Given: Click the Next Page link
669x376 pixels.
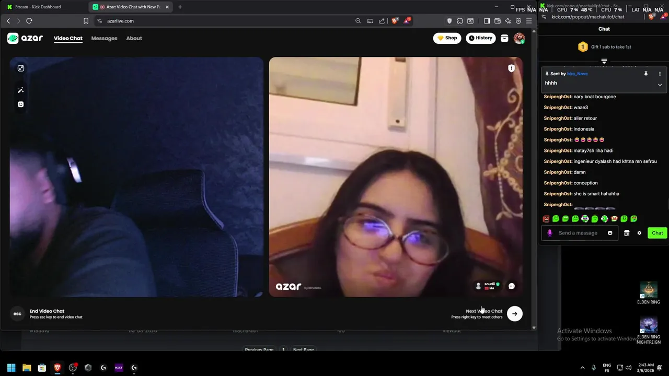Looking at the screenshot, I should coord(303,349).
